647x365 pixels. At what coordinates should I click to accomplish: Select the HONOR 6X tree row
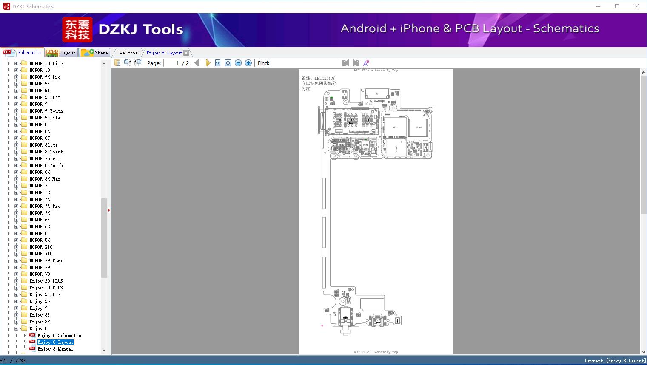coord(40,220)
